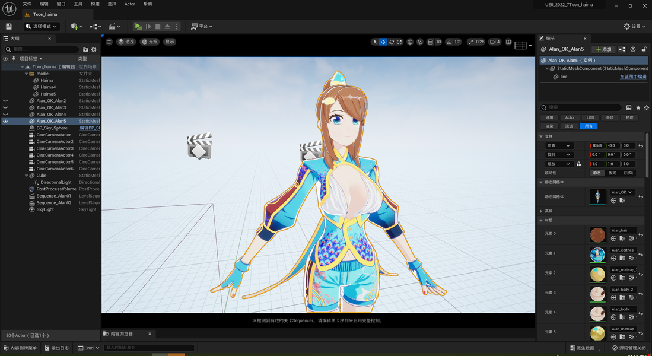Screen dimensions: 652x356
Task: Toggle scale snapping
Action: 470,42
